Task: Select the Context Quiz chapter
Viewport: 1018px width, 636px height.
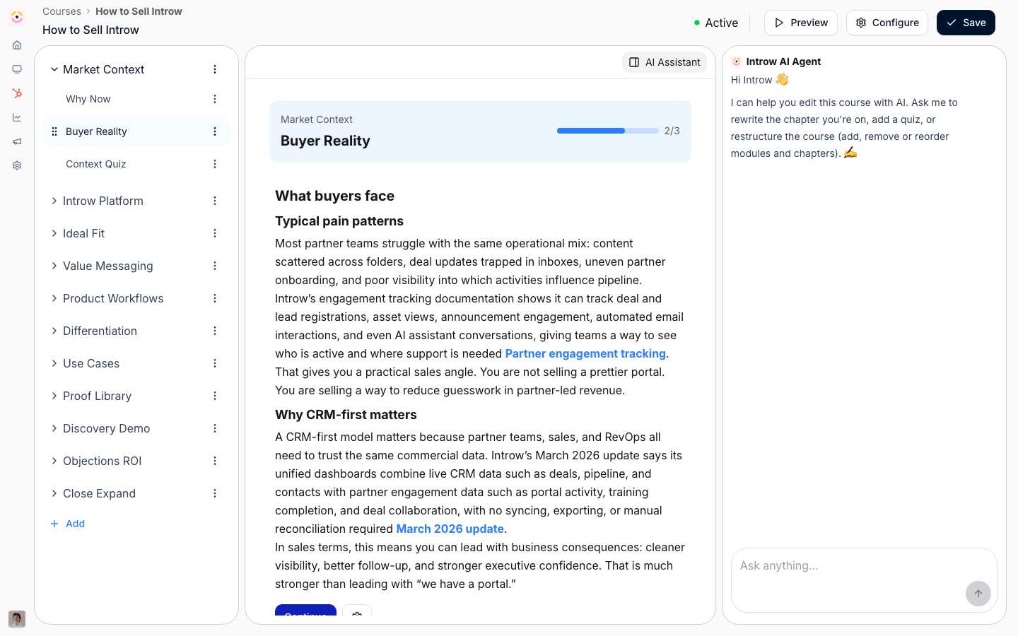Action: click(x=96, y=164)
